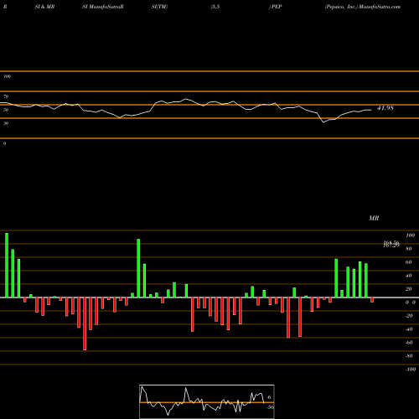419x419 pixels.
Task: Click the tall green MR bar near the chart's middle
Action: 138,268
